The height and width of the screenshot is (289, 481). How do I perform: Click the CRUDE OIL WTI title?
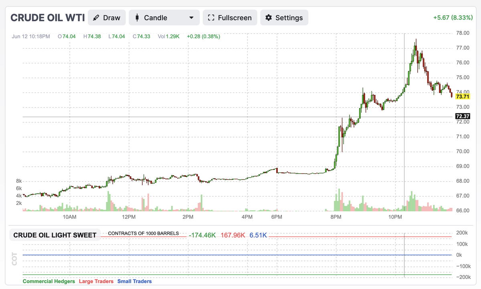coord(47,18)
